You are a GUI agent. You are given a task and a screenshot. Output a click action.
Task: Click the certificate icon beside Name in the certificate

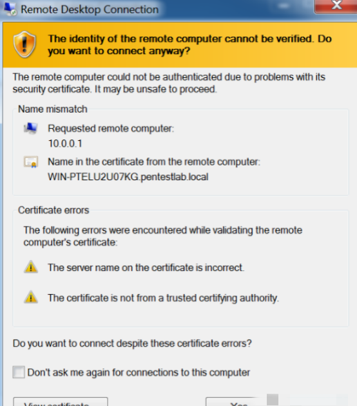pos(31,162)
